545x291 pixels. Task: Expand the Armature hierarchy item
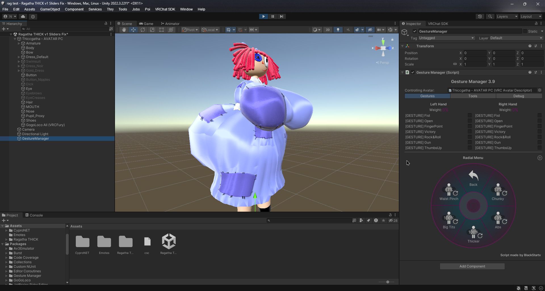19,43
